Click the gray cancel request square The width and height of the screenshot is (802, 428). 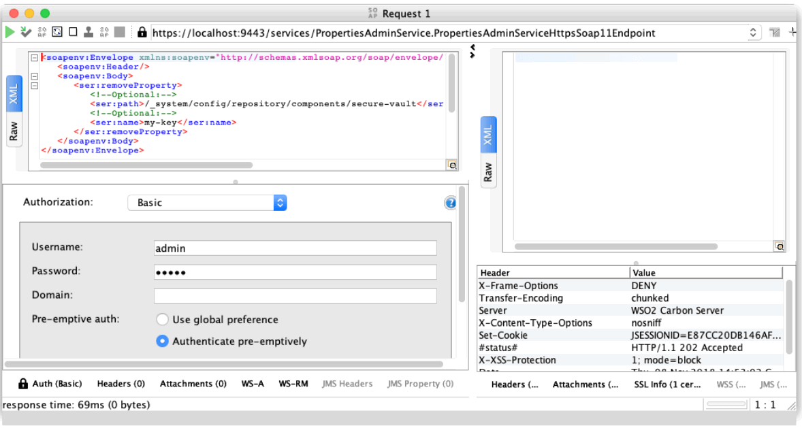point(120,32)
